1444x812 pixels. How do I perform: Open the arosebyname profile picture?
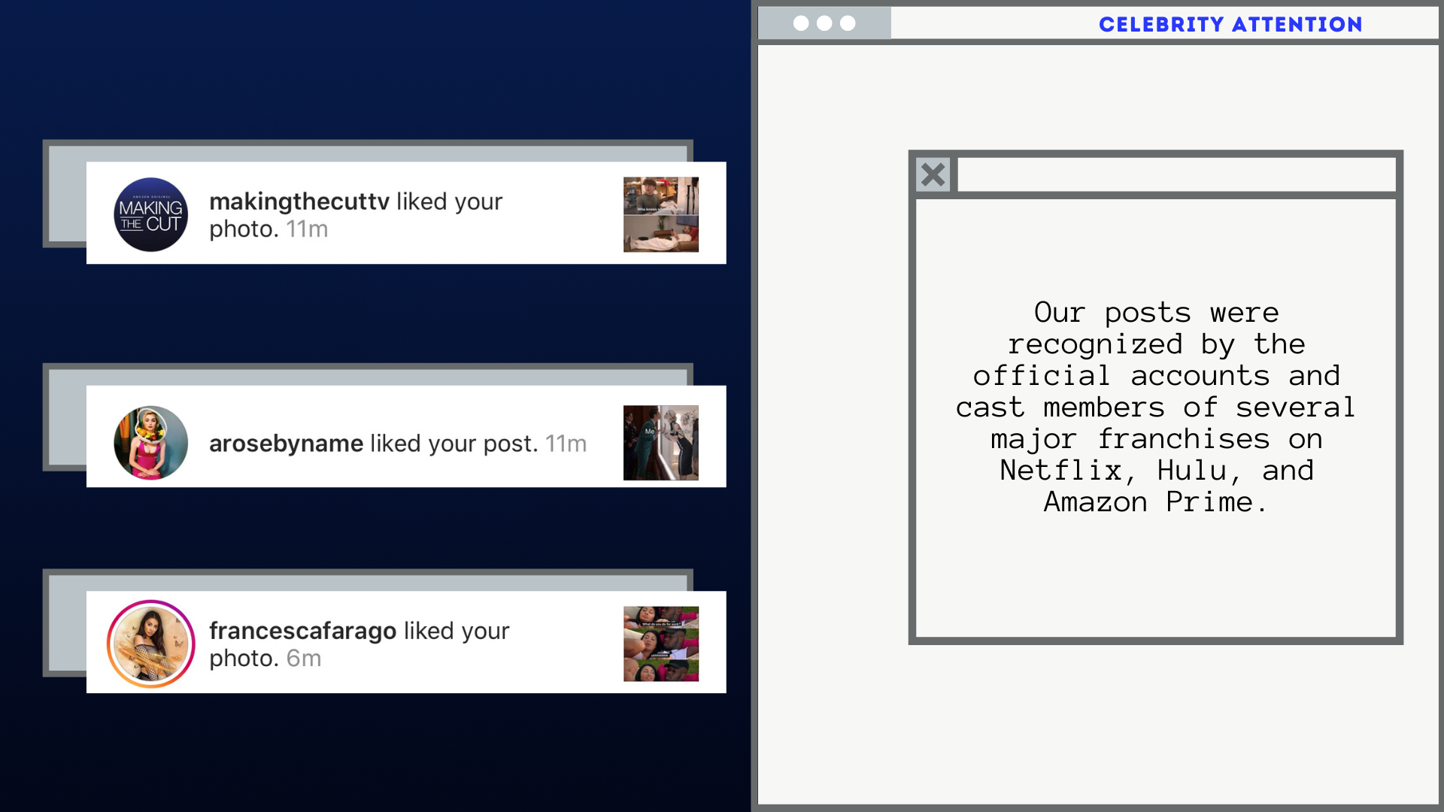[150, 443]
